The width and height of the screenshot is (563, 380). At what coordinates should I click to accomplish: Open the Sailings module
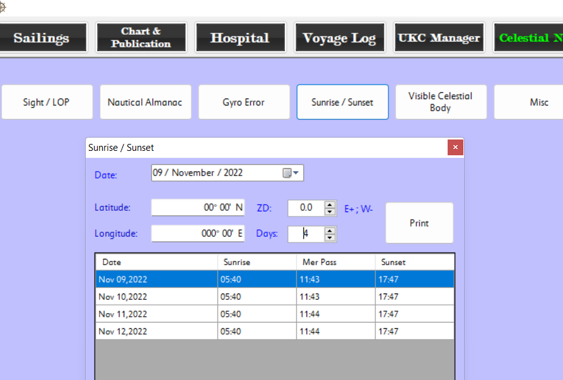click(x=42, y=38)
